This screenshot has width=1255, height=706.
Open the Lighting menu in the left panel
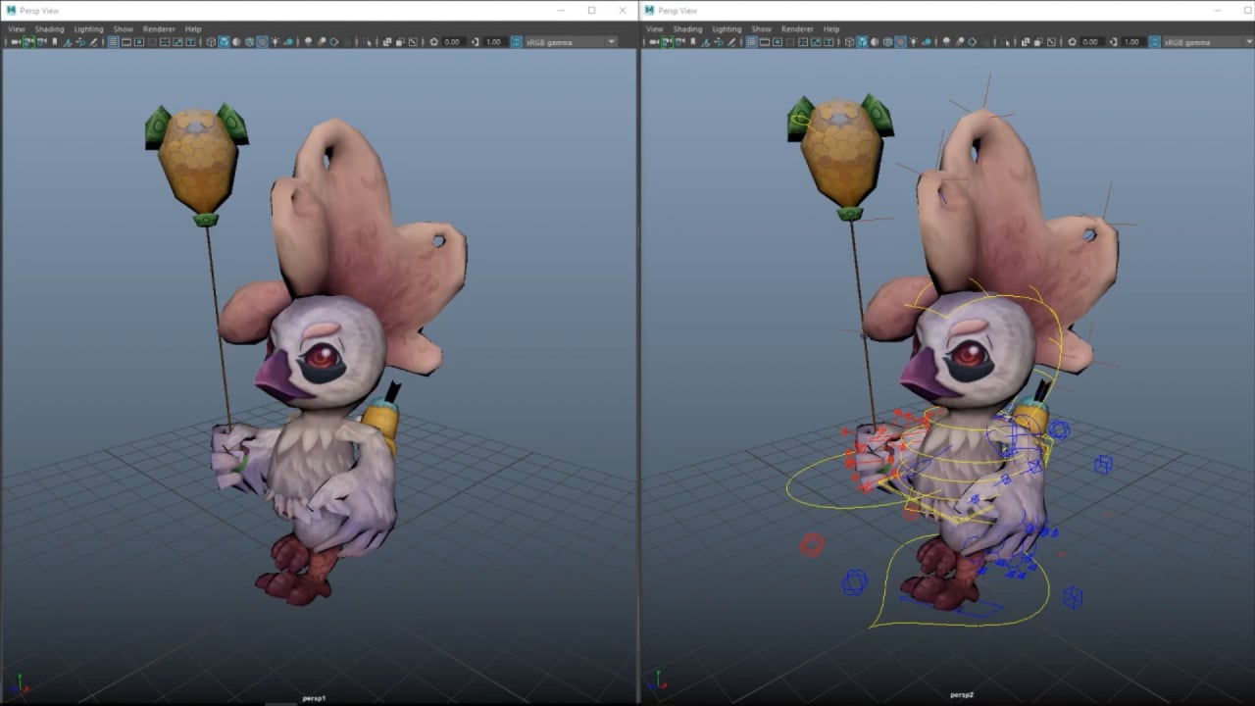point(88,29)
